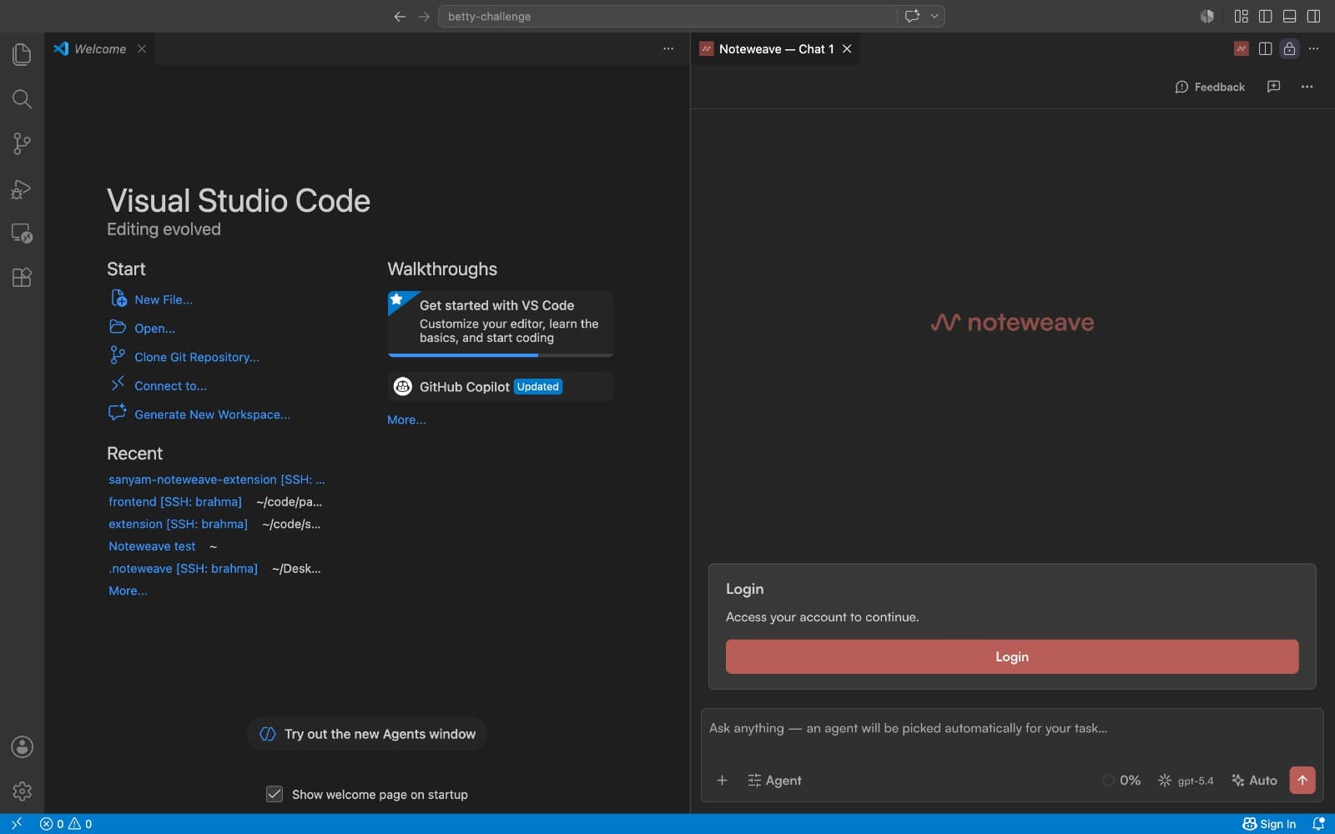This screenshot has width=1335, height=834.
Task: Toggle the secondary side bar
Action: (1313, 16)
